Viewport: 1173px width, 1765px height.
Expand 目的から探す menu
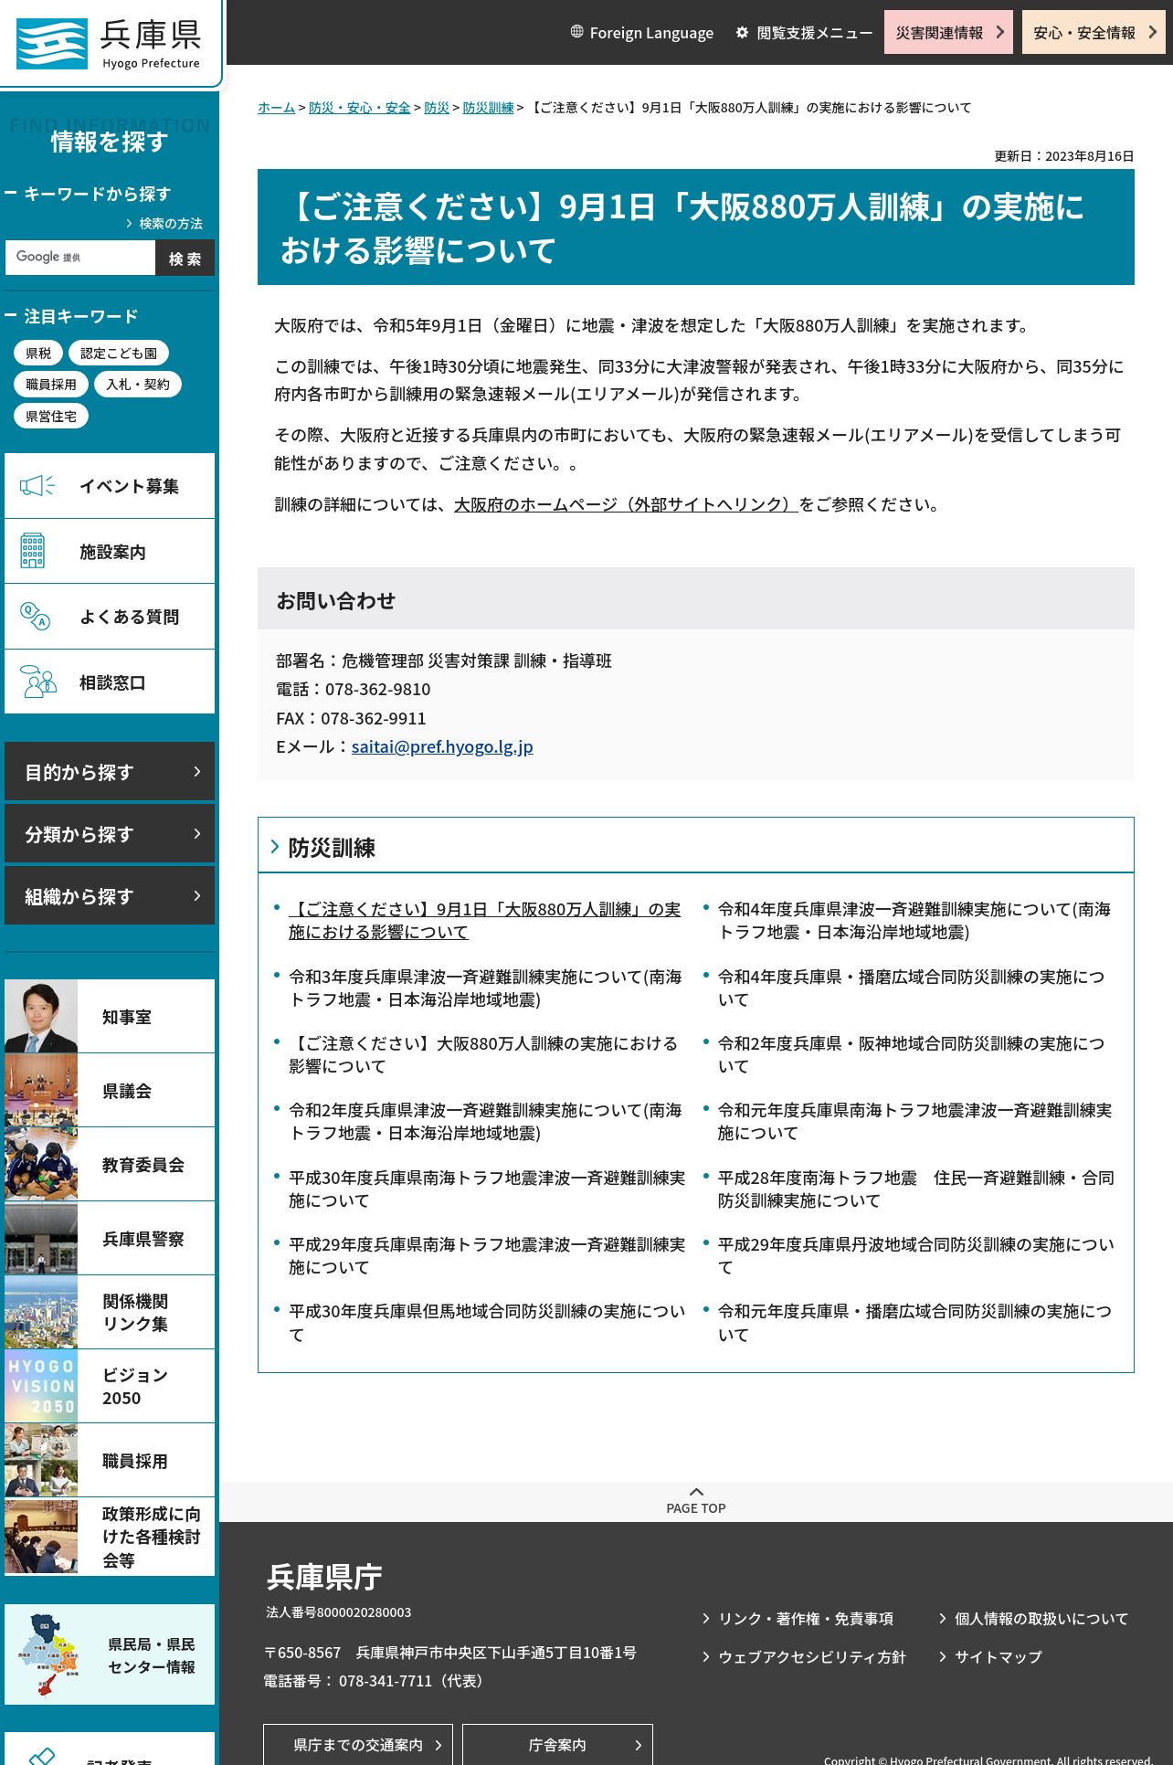point(110,772)
